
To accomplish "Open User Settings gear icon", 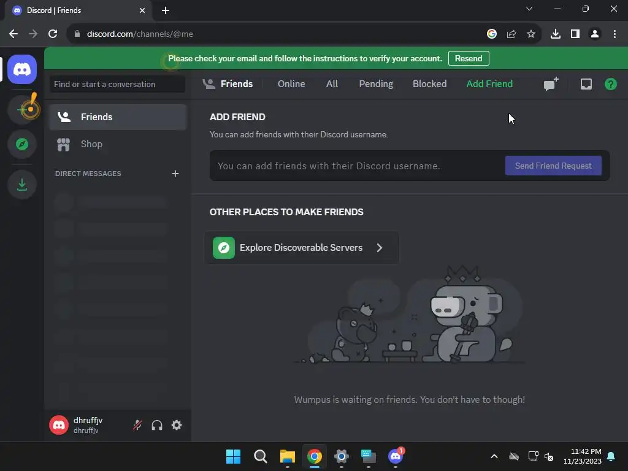I will point(177,425).
